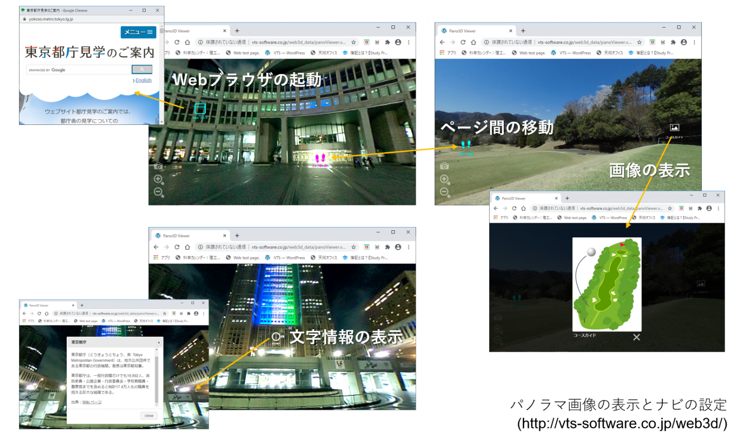Click the Chrome profile avatar icon in the toolbar
749x441 pixels.
coord(397,42)
